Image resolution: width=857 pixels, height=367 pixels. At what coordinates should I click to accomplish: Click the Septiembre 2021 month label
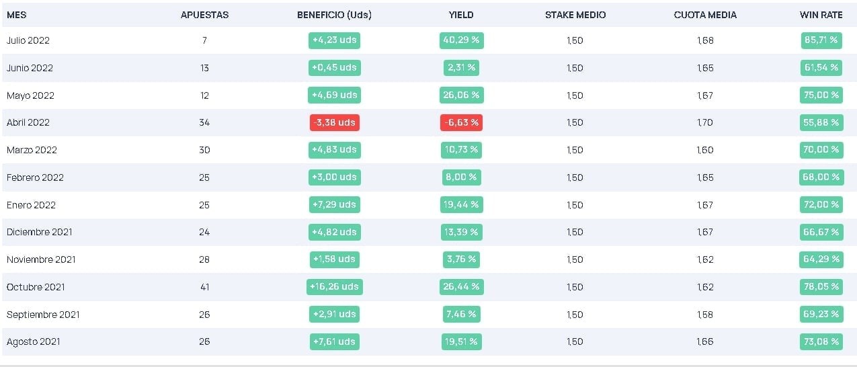43,315
